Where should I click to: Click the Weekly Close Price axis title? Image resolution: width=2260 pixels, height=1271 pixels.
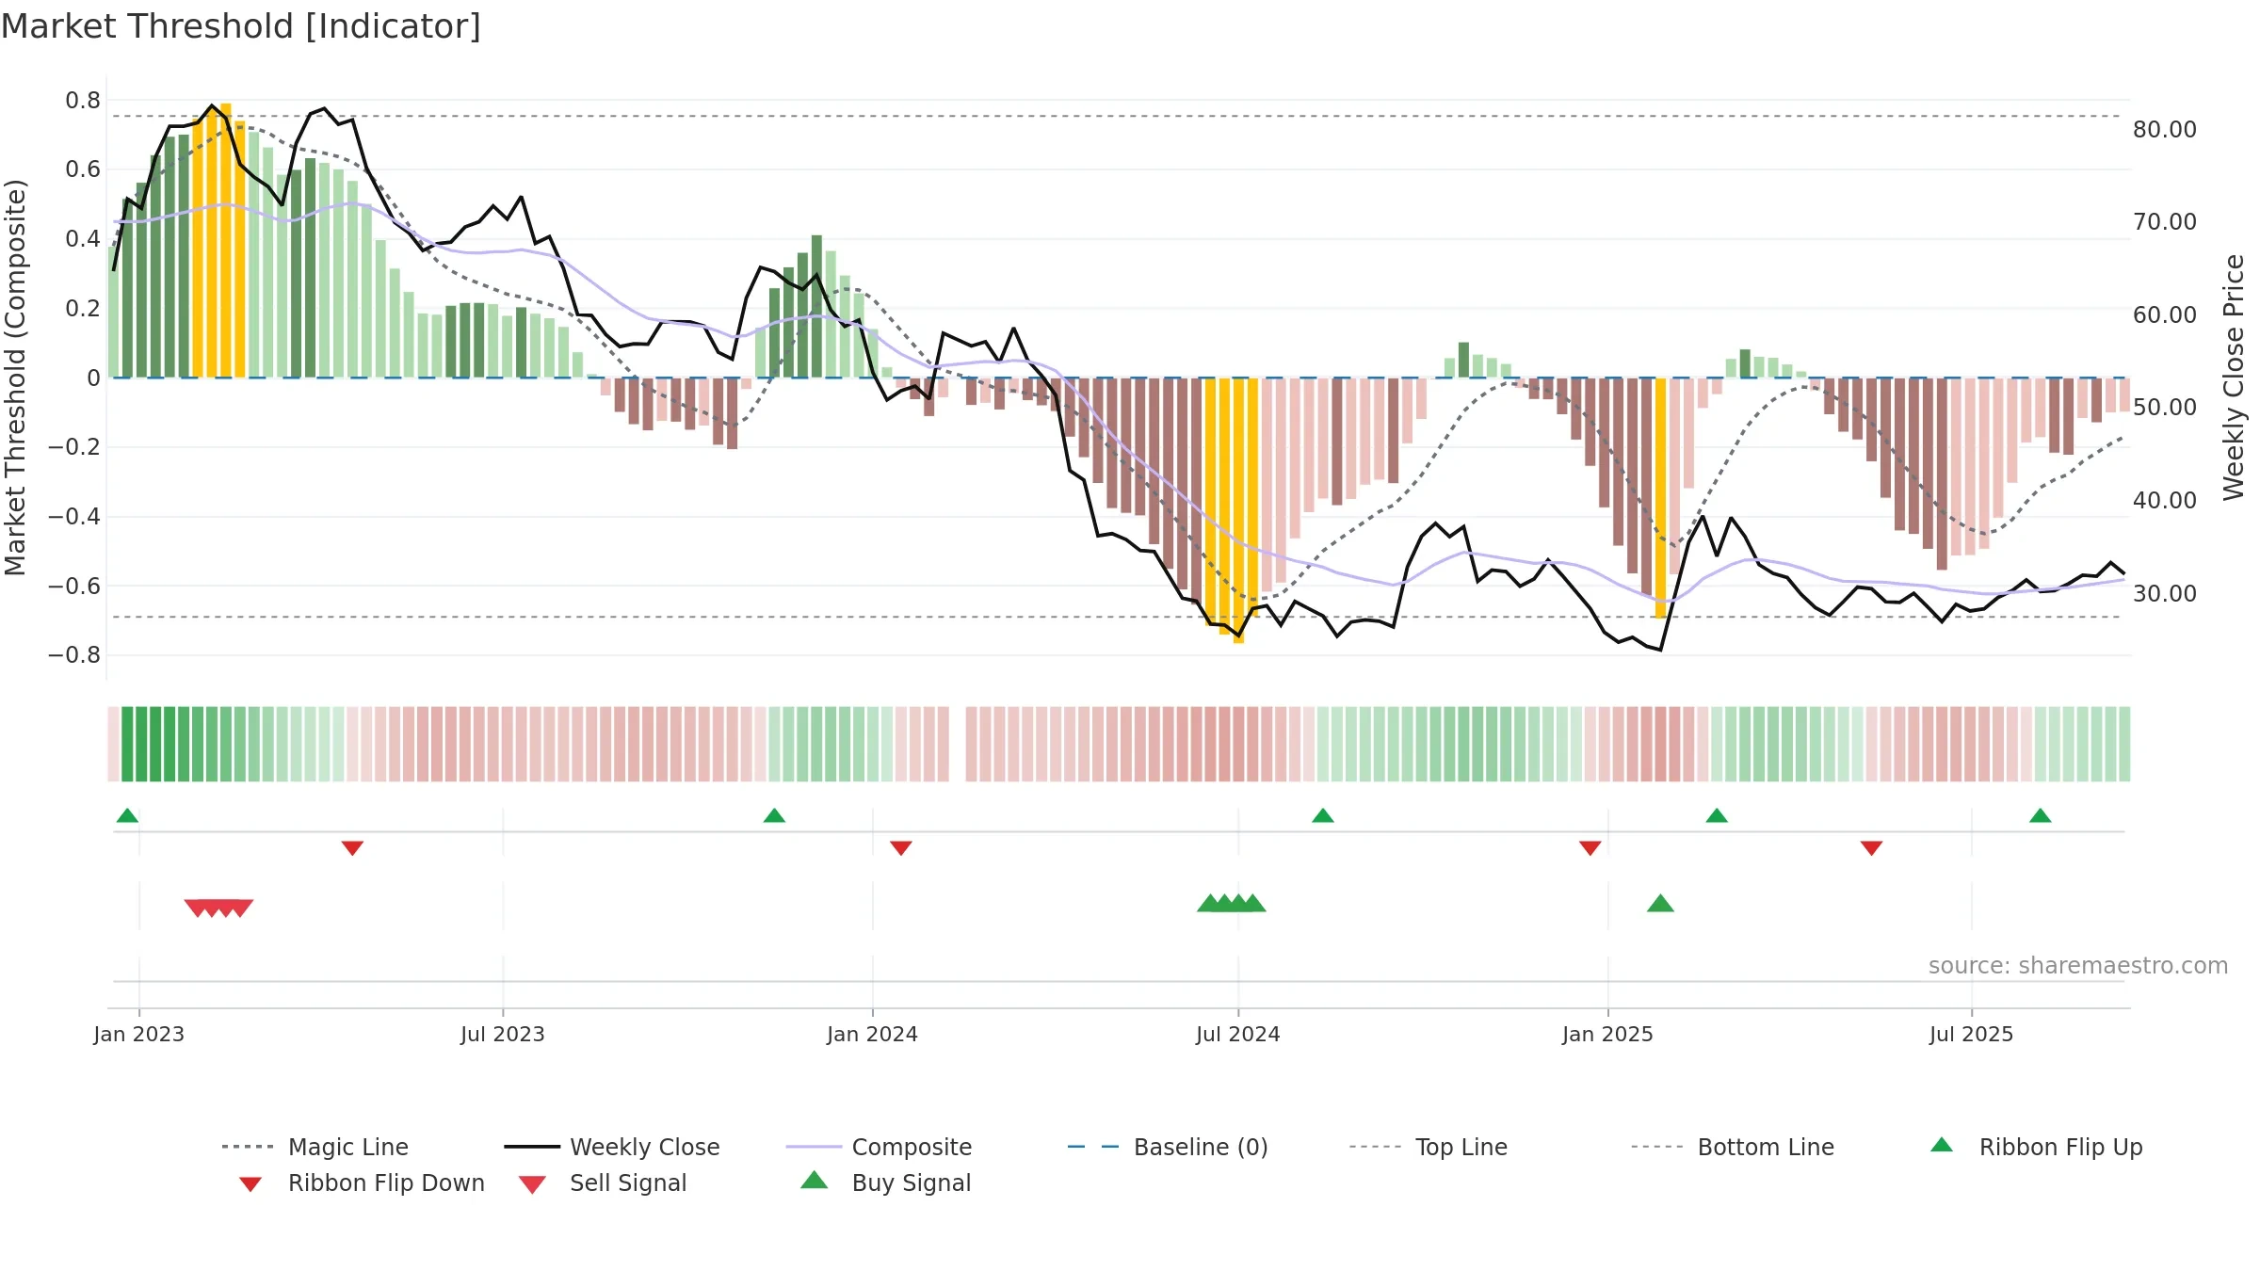[x=2234, y=378]
